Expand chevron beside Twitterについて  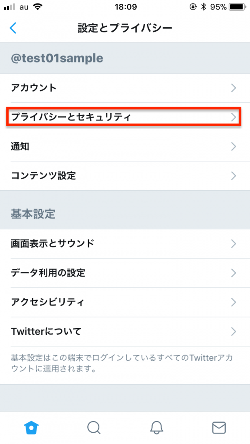pos(234,332)
